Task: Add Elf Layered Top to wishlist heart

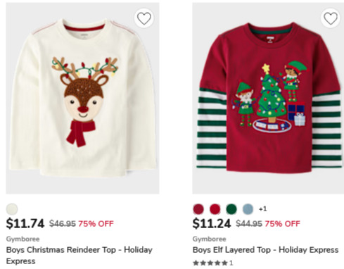Action: (x=330, y=18)
